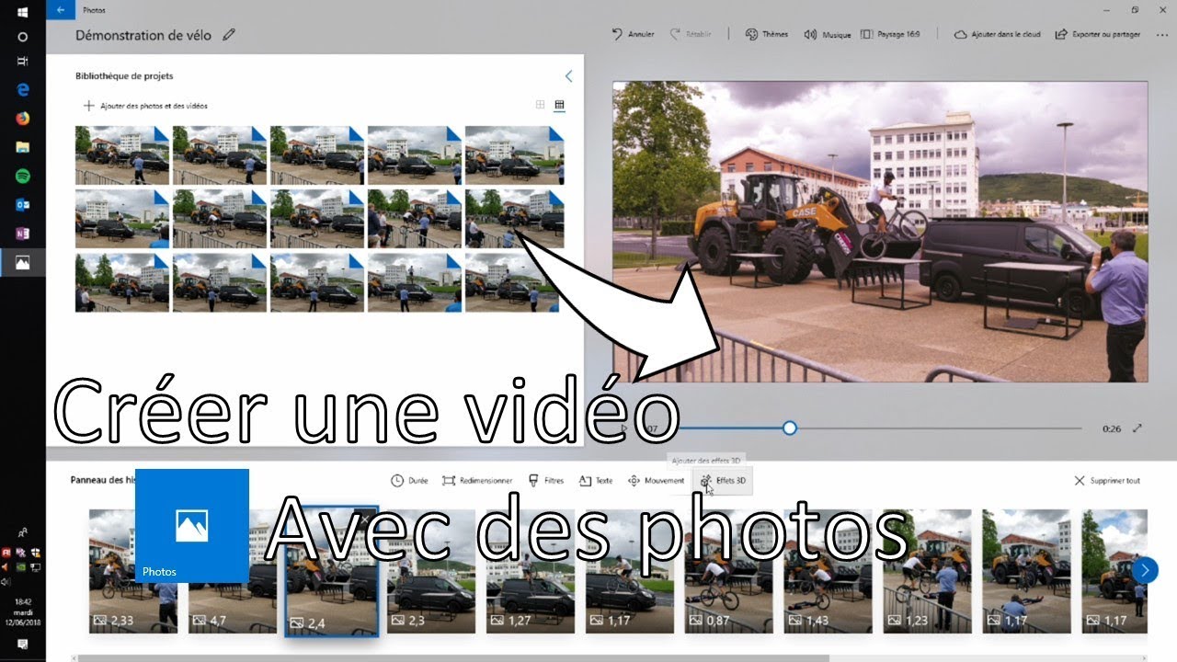Select the storyboard clip lasting 1,43

828,572
